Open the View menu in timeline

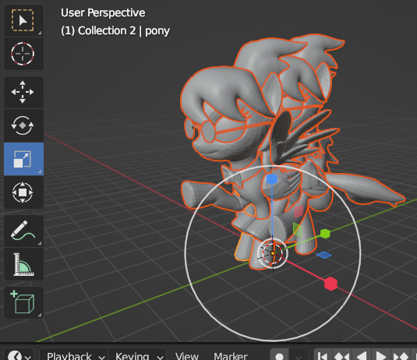187,356
